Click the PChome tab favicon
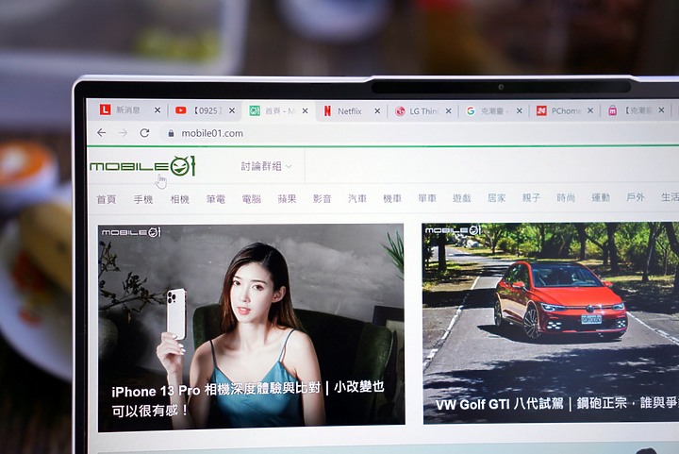Image resolution: width=679 pixels, height=454 pixels. 541,110
